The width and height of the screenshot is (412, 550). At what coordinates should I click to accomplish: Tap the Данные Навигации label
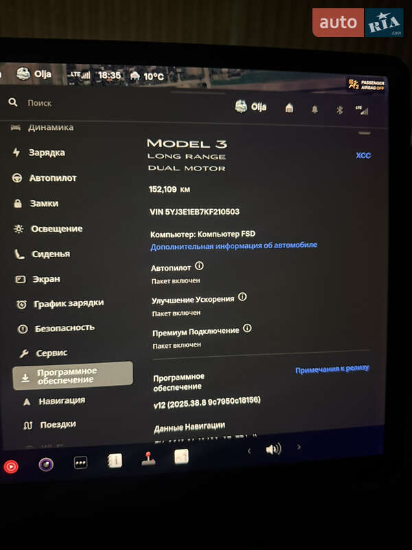(x=190, y=427)
